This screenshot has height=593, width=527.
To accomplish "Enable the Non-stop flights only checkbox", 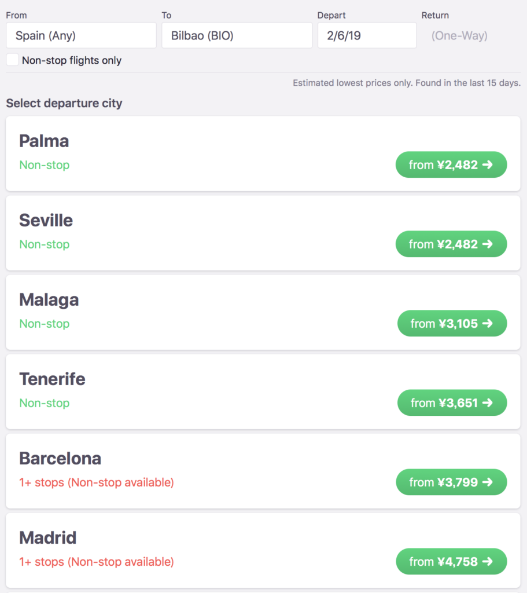I will (x=13, y=60).
